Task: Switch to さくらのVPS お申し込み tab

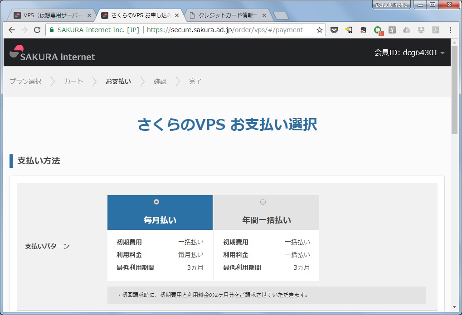Action: point(141,15)
